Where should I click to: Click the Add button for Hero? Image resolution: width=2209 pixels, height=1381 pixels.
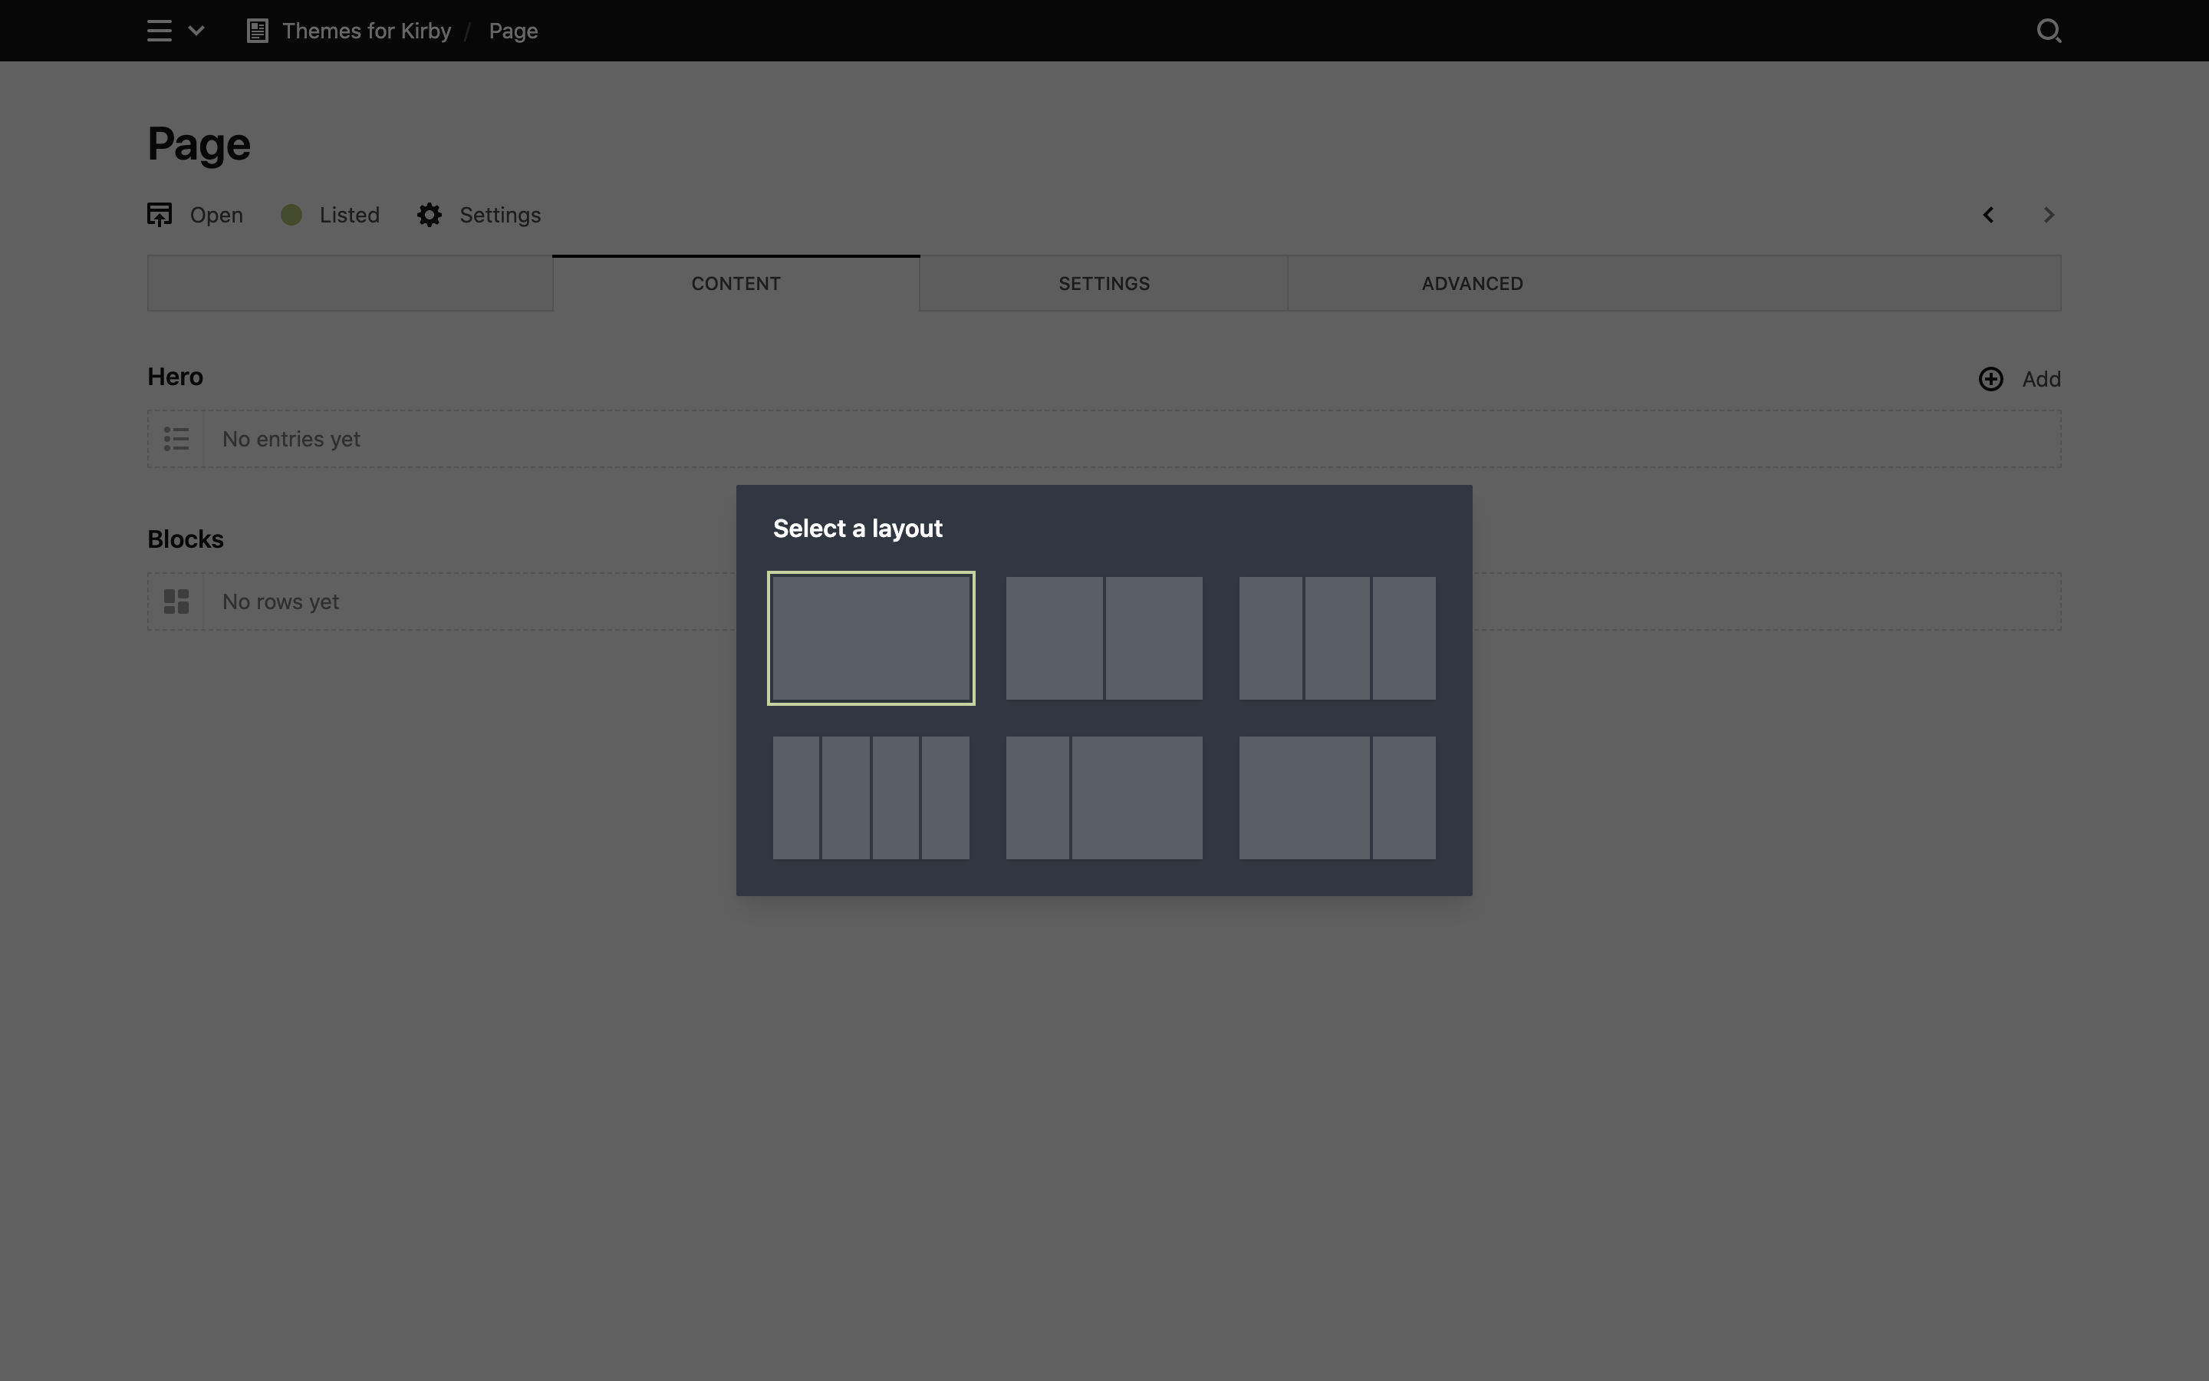2041,378
